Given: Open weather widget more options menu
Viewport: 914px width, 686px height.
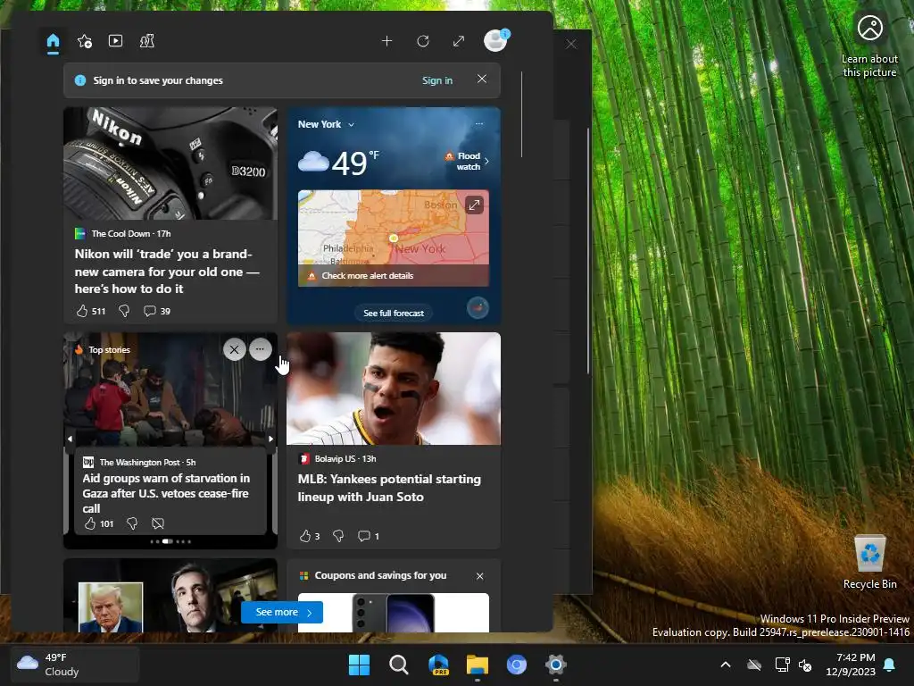Looking at the screenshot, I should tap(479, 123).
